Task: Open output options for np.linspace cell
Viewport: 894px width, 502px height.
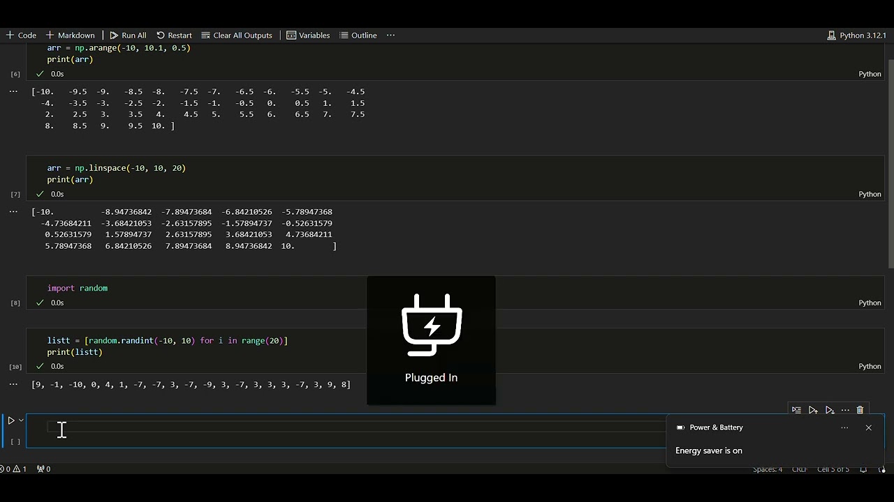Action: (x=13, y=211)
